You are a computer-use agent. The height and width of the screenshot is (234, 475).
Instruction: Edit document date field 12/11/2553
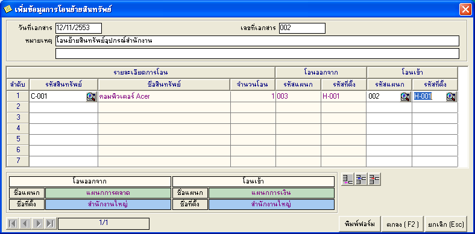78,28
